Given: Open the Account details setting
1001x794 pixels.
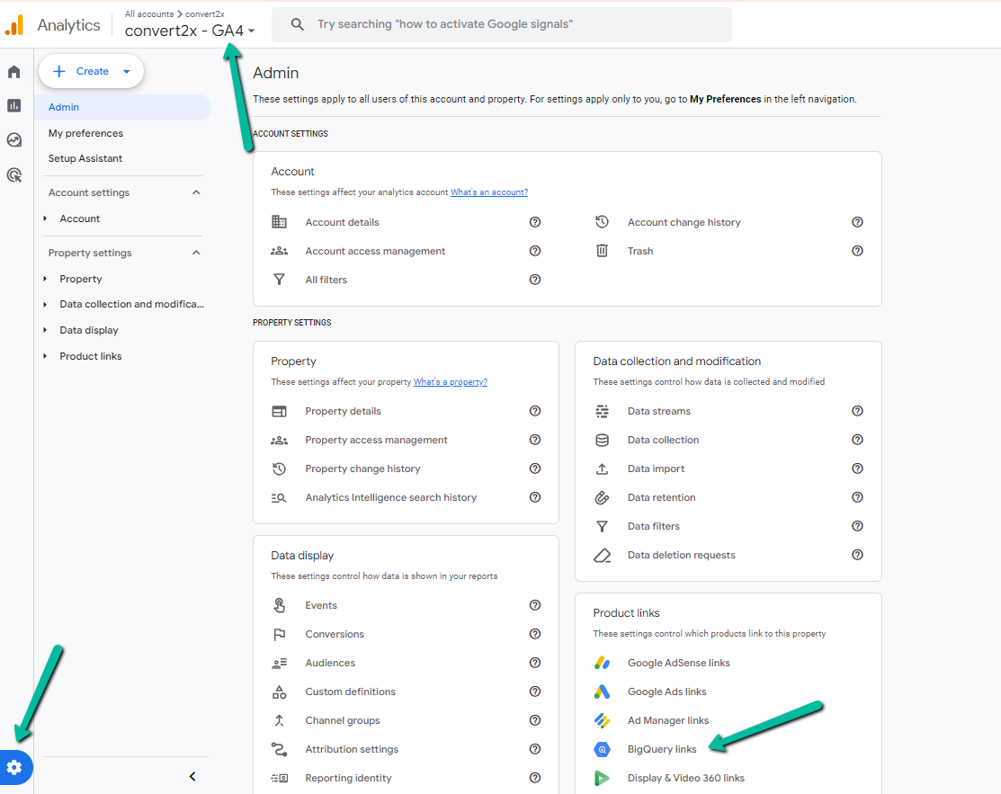Looking at the screenshot, I should click(x=342, y=222).
